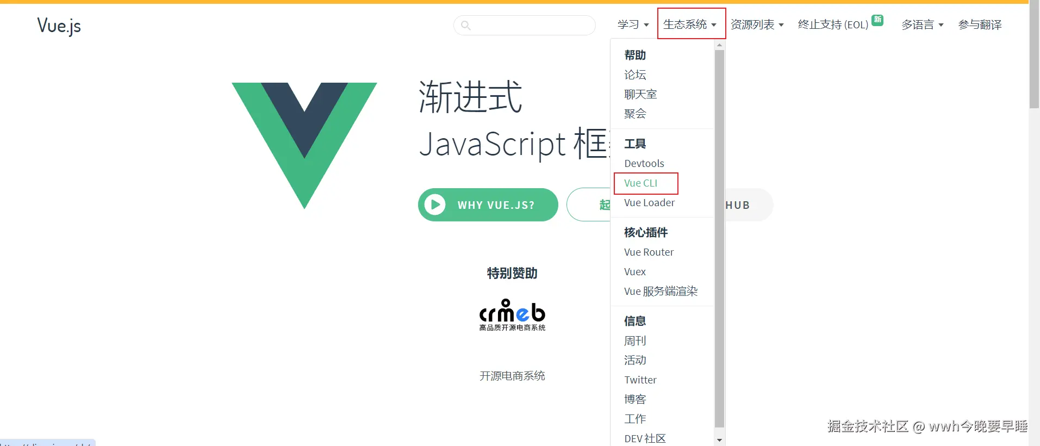Click the large Vue logo image

click(x=304, y=145)
